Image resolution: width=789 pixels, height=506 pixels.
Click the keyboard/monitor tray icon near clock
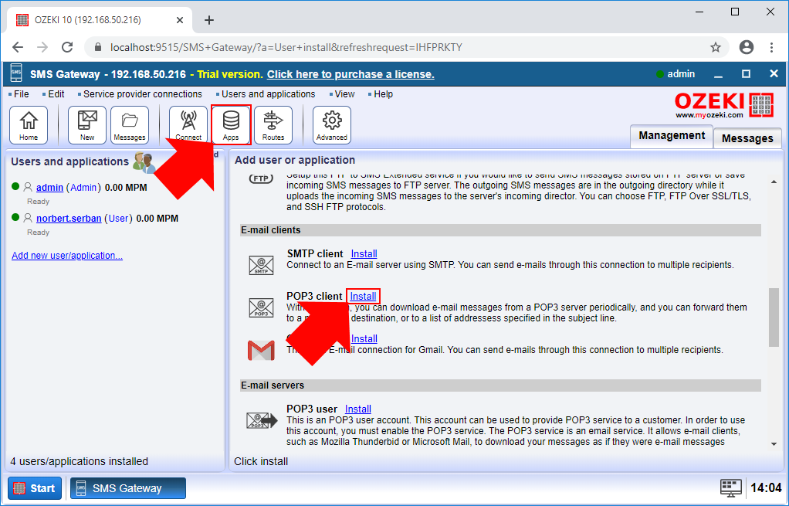730,488
